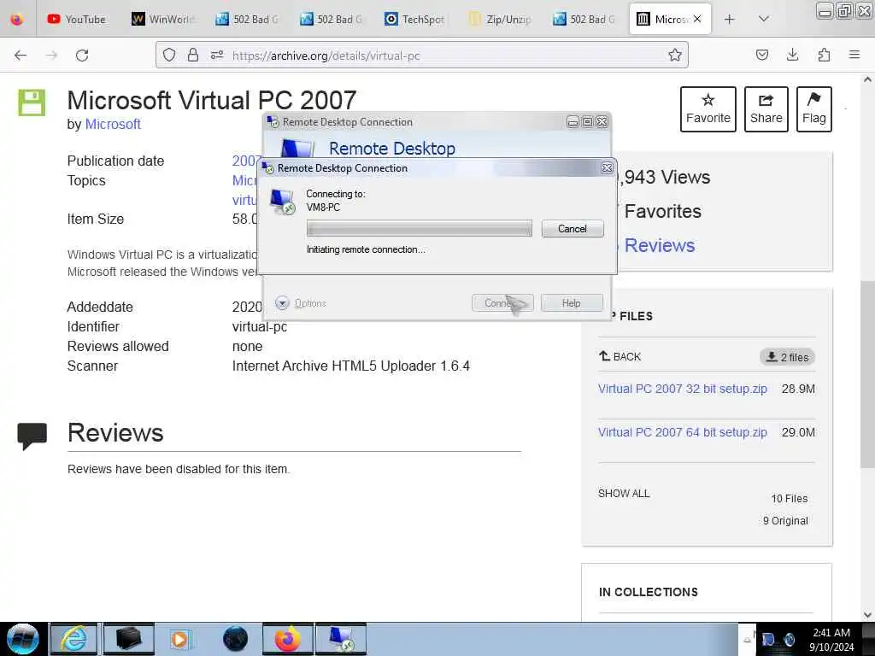Screen dimensions: 875x656
Task: Open the black box app on taskbar
Action: coord(128,639)
